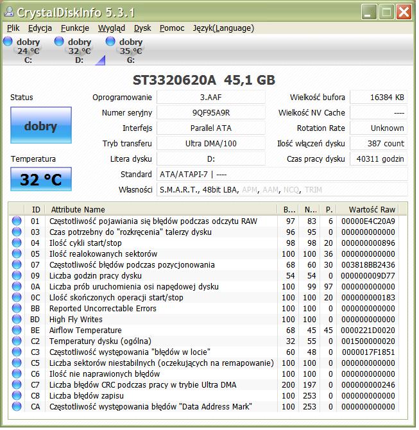Select the Liczba godzin pracy dysku row
419x430 pixels.
click(x=204, y=275)
